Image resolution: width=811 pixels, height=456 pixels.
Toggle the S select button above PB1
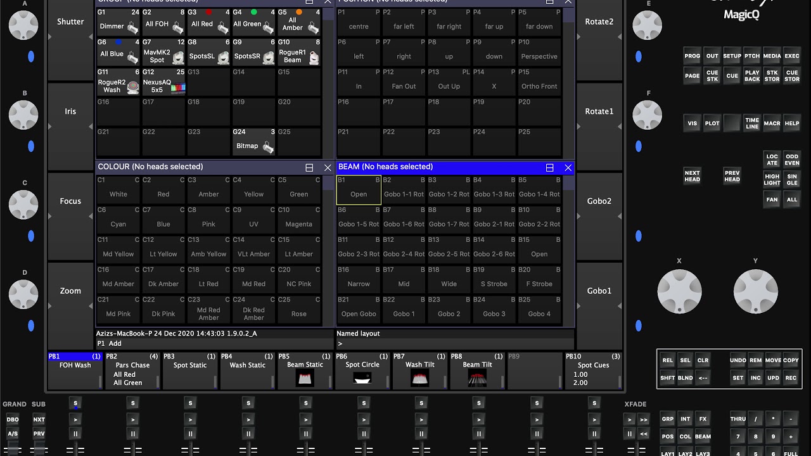pyautogui.click(x=75, y=403)
